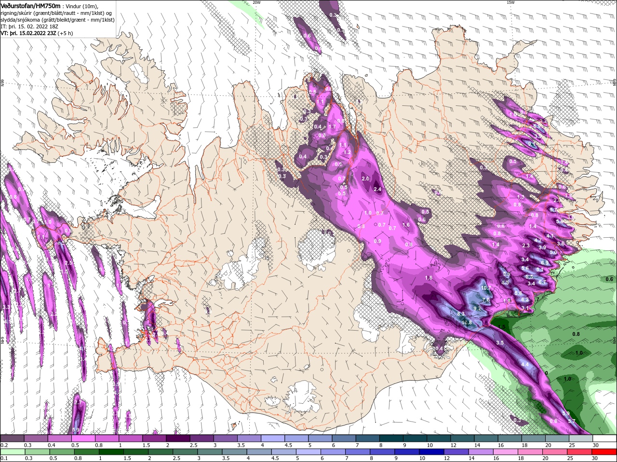Click the 10.7 snowfall value on the map
The image size is (617, 462).
coord(486,288)
